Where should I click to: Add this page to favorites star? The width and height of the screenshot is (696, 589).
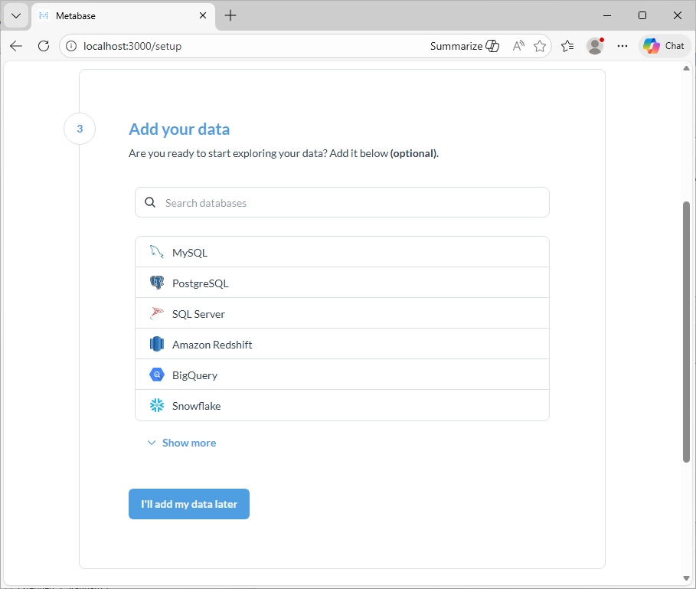[540, 46]
